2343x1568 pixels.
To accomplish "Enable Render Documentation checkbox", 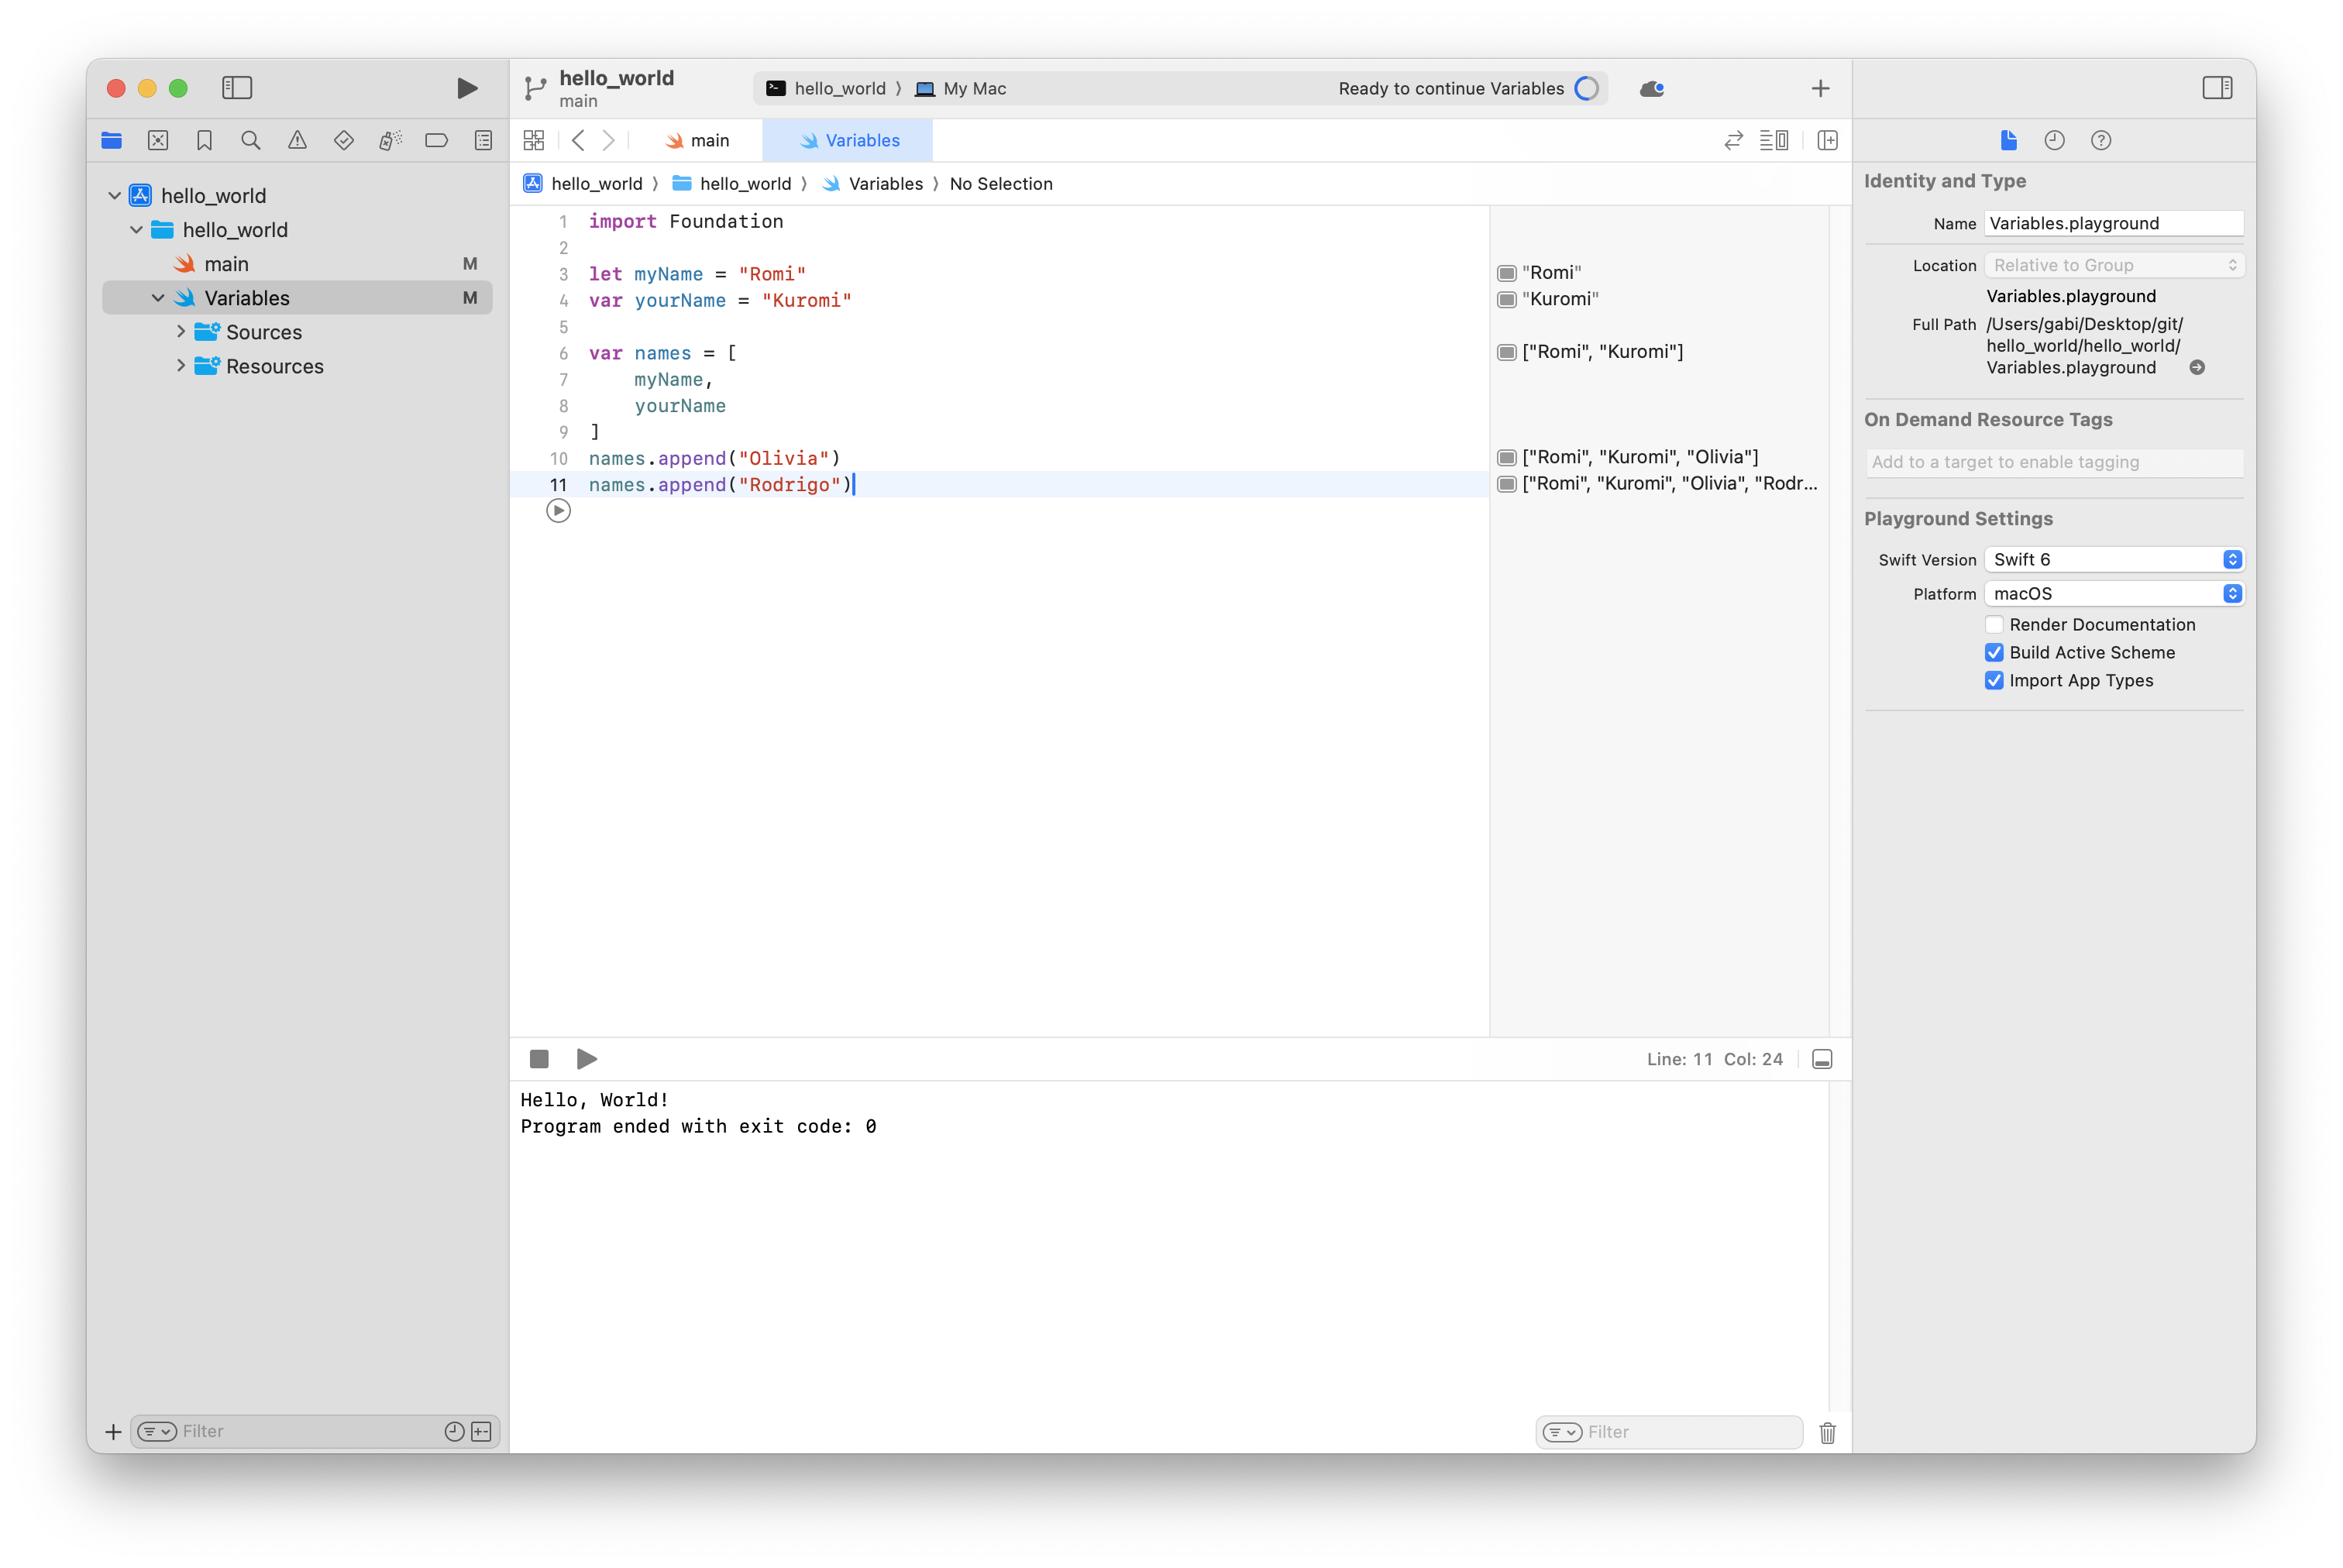I will point(1993,625).
